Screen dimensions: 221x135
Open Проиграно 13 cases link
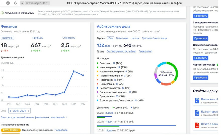pos(115,80)
